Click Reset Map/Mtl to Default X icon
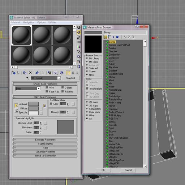This screenshot has width=185, height=185. pos(31,73)
